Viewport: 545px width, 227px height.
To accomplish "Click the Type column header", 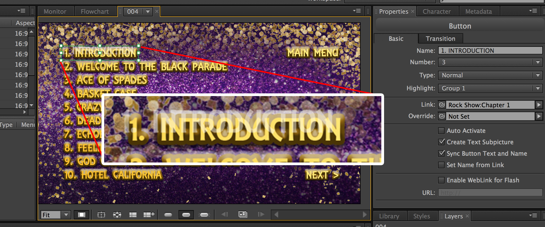I will 6,125.
